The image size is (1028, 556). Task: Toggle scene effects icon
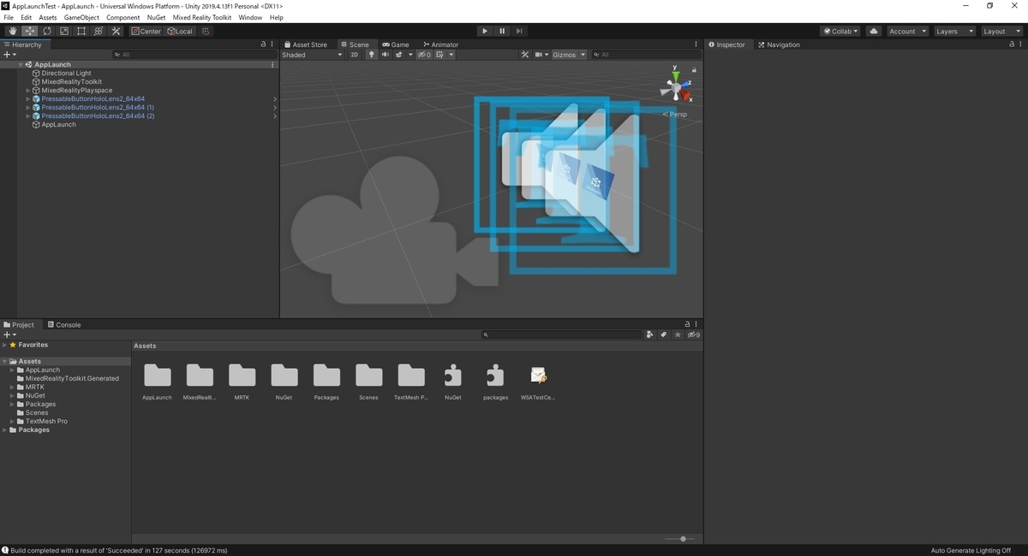pos(399,55)
